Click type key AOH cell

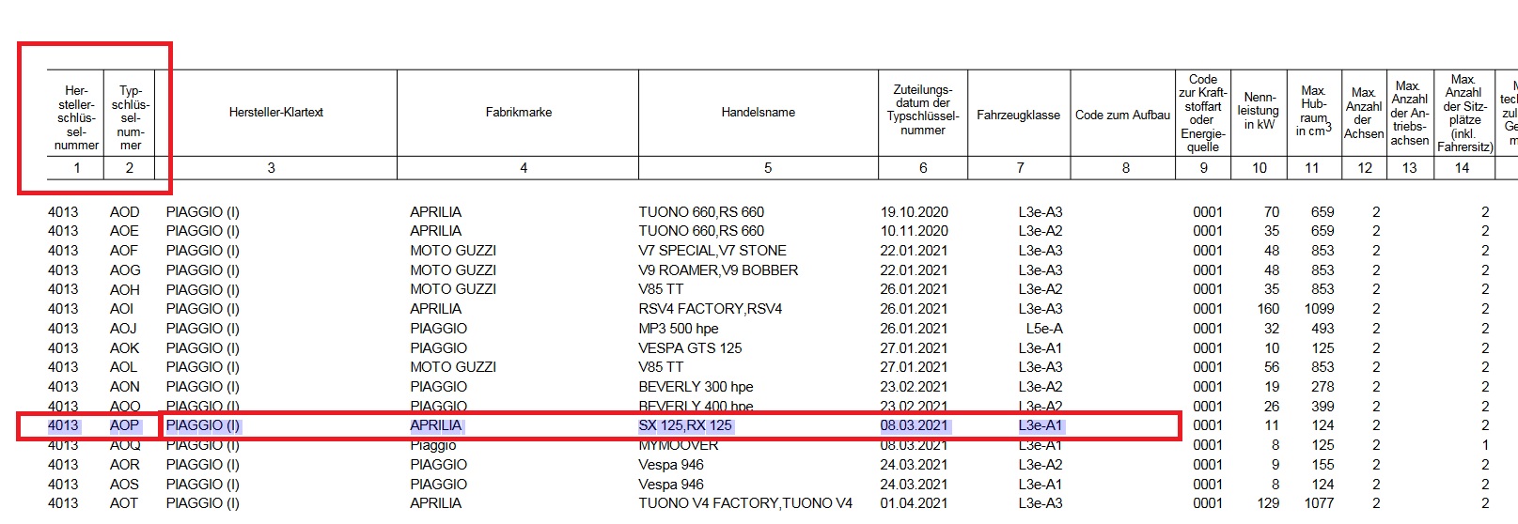(x=125, y=289)
